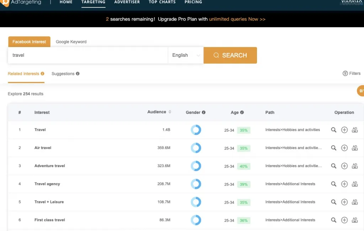This screenshot has height=231, width=364.
Task: Add Travel + Leisure with plus icon
Action: 344,202
